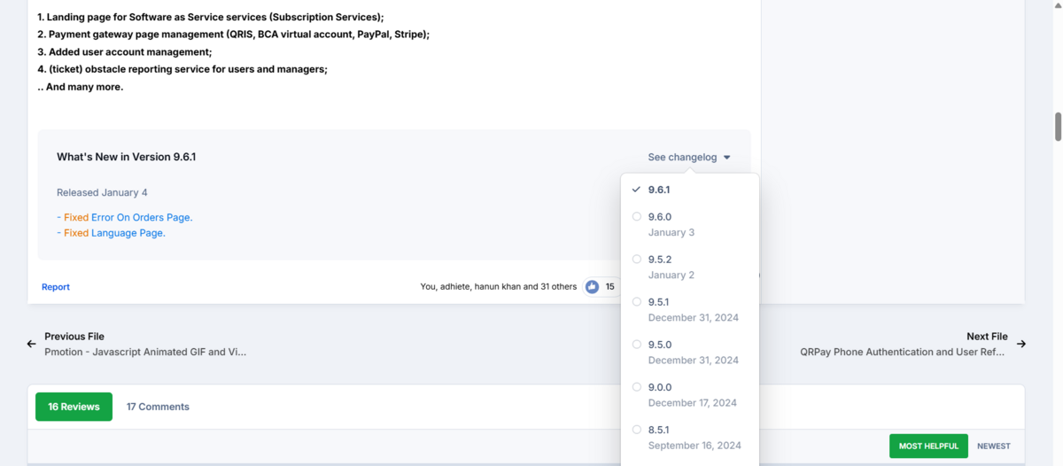
Task: Click the Payment gateway page management line
Action: tap(233, 35)
